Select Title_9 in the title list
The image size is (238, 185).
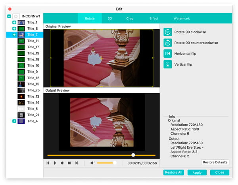(x=33, y=72)
